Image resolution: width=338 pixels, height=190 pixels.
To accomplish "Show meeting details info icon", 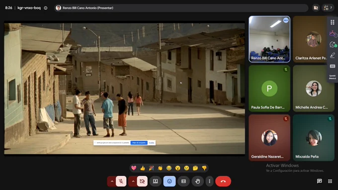I will pos(46,8).
